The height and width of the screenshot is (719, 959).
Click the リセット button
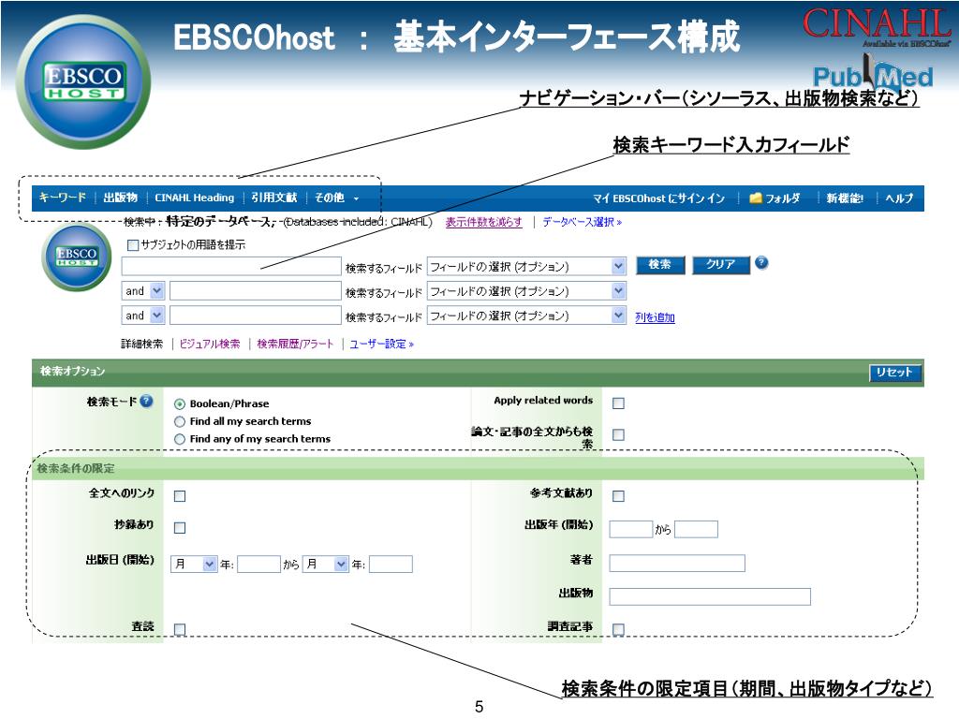coord(894,373)
